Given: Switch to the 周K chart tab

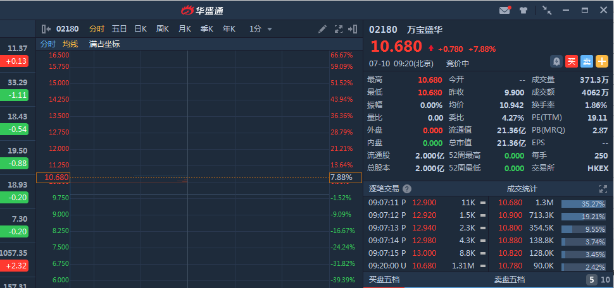Looking at the screenshot, I should 163,29.
